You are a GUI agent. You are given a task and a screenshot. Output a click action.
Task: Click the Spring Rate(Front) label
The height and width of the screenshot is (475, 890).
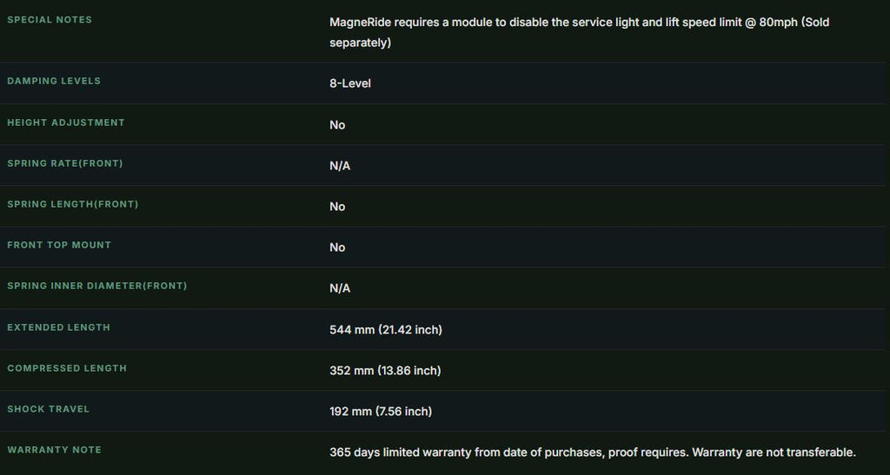(x=64, y=163)
